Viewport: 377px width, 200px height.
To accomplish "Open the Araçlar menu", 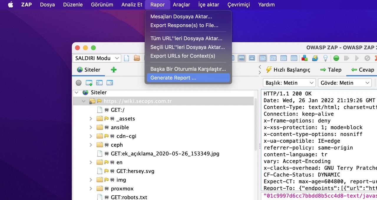I will coord(181,5).
